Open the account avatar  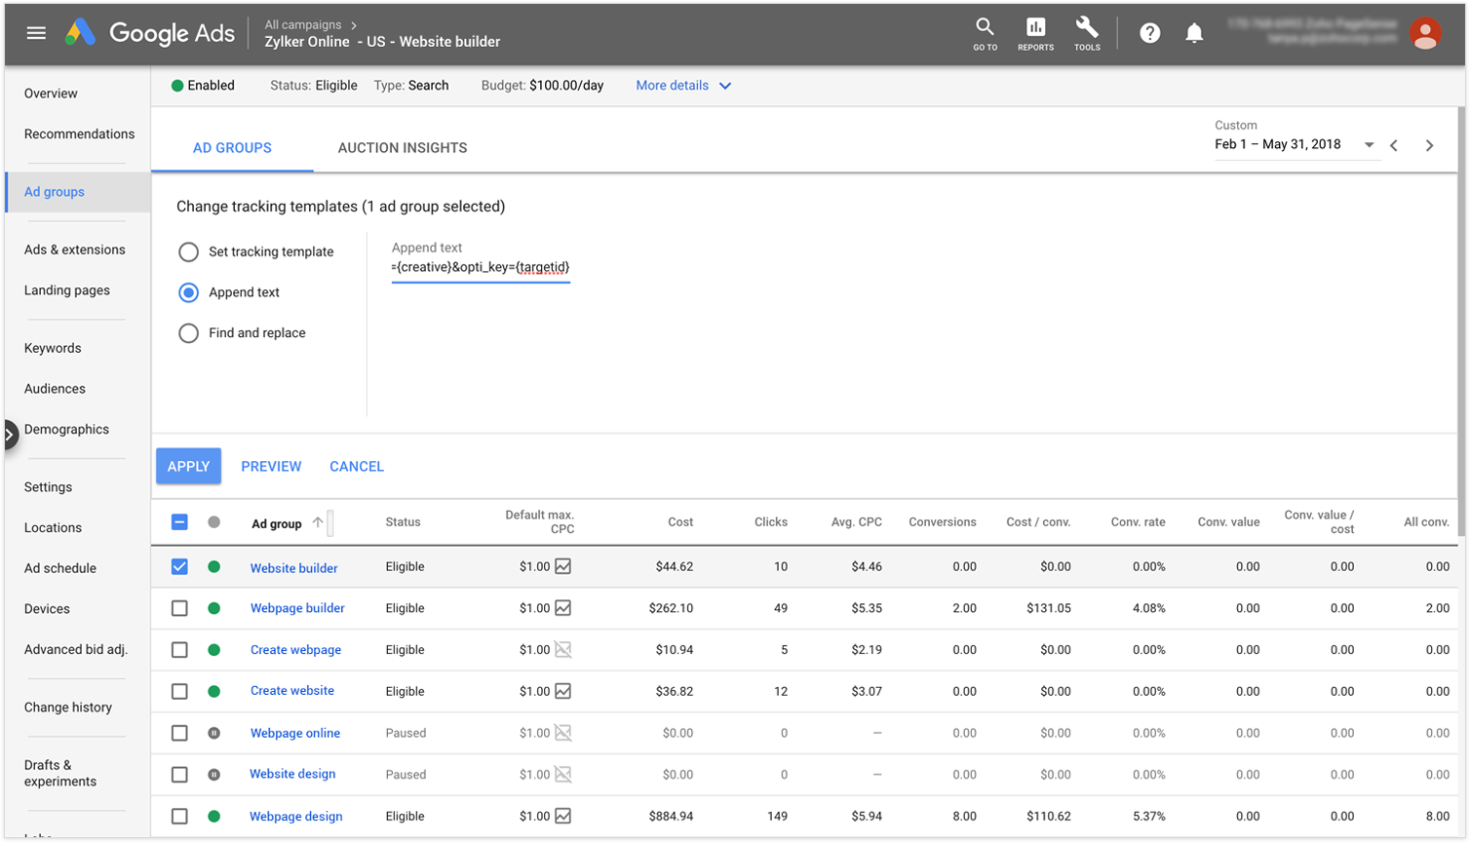[x=1425, y=33]
